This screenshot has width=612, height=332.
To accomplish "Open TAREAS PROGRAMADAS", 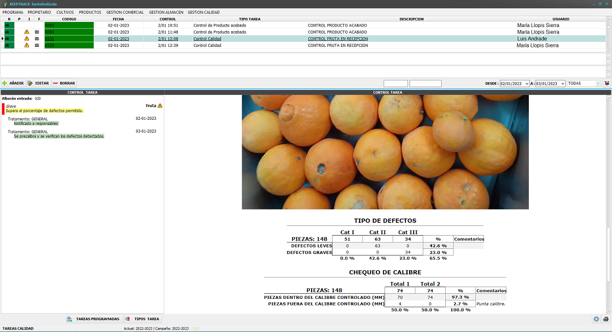I will click(93, 319).
